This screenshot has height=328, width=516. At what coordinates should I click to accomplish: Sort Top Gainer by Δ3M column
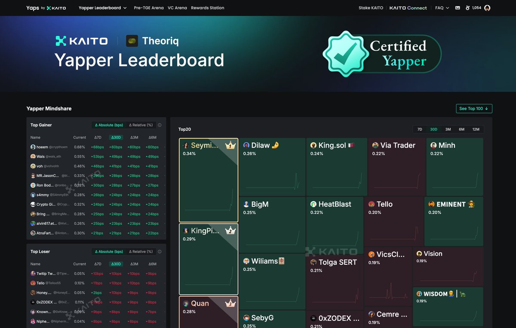click(134, 138)
